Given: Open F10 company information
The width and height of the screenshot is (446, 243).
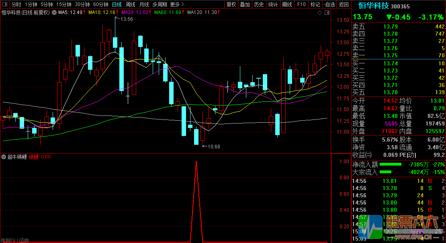Looking at the screenshot, I should tap(301, 4).
